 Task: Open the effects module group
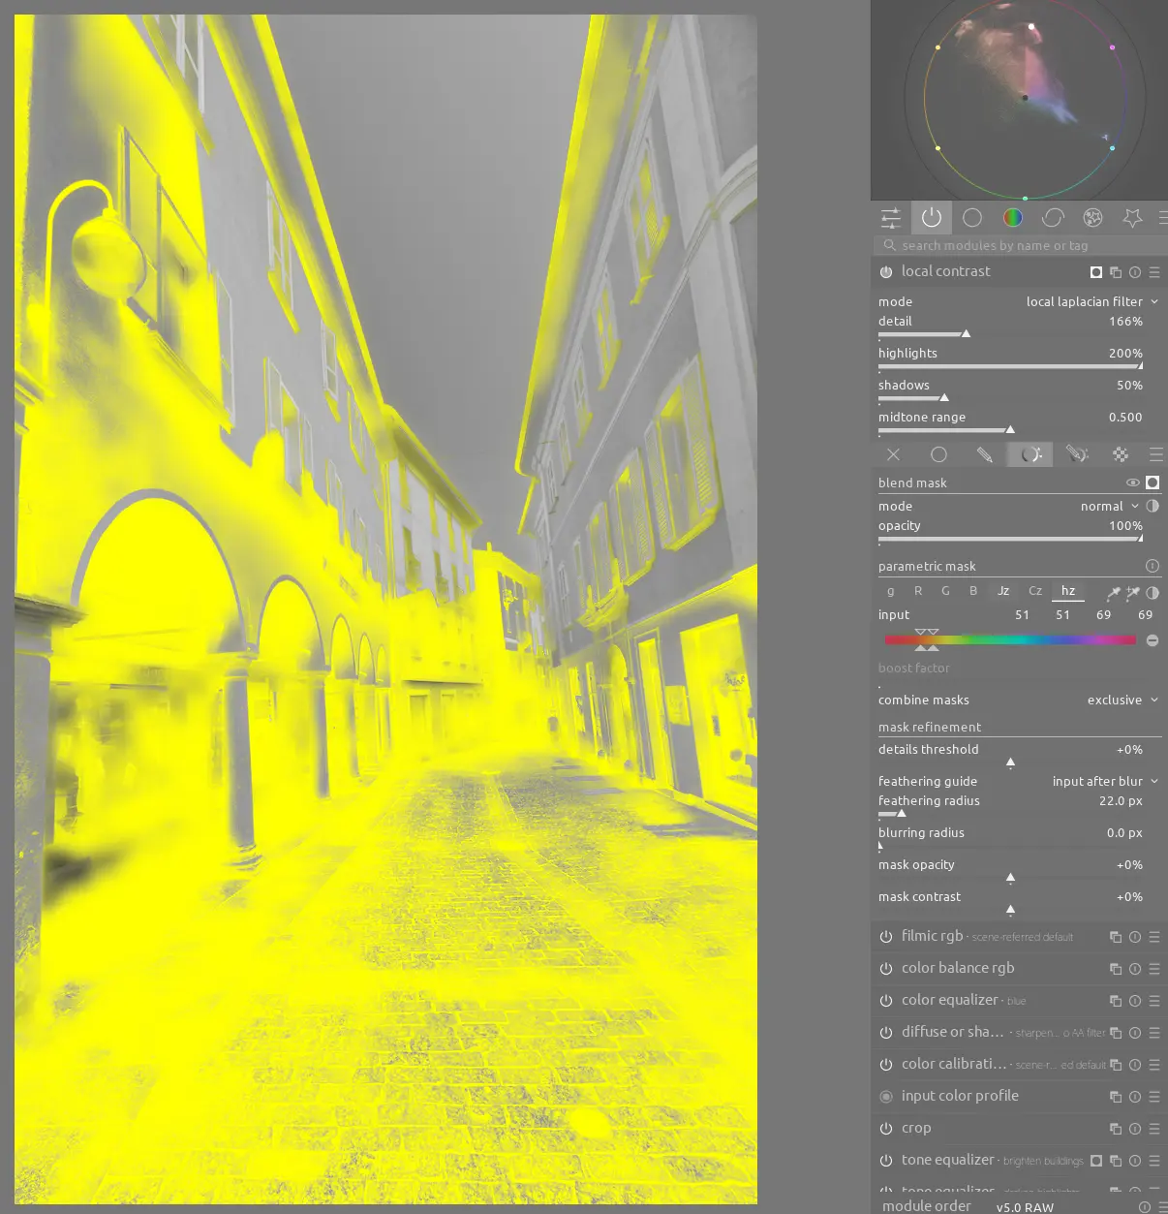pos(1092,217)
